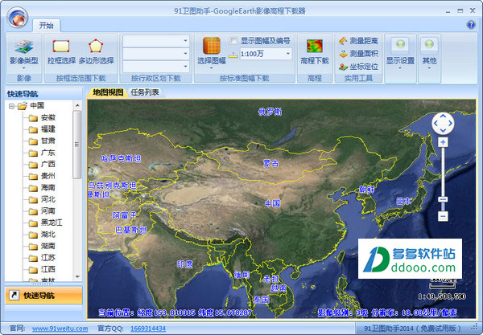Viewport: 483px width, 335px height.
Task: Select 河北 in the navigation tree
Action: click(x=48, y=199)
